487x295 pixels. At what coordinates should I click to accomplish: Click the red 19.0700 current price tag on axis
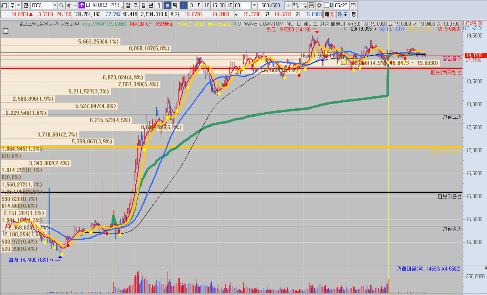click(474, 55)
